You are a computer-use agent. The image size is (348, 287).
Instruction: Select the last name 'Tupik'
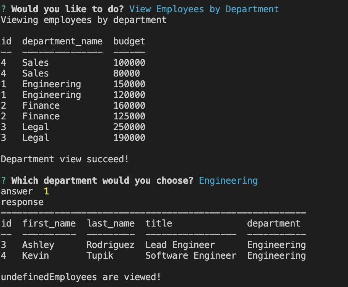(x=100, y=256)
